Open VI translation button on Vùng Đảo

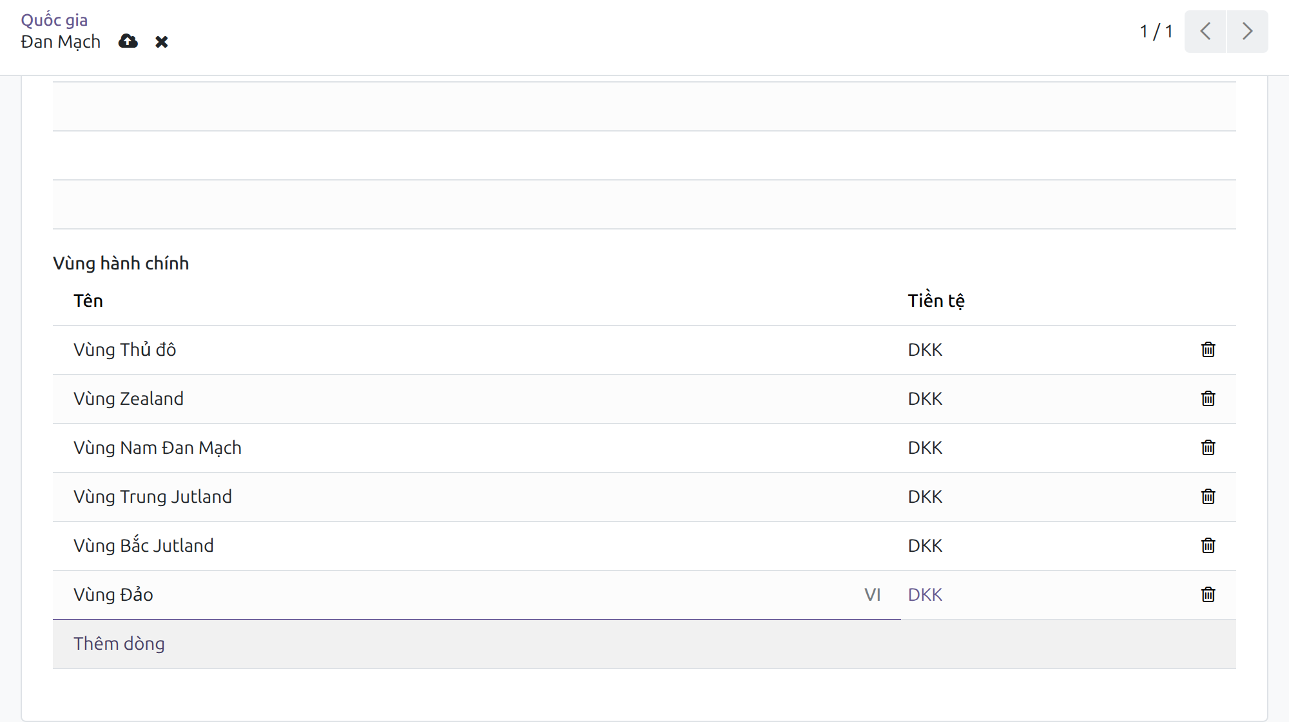(x=873, y=594)
